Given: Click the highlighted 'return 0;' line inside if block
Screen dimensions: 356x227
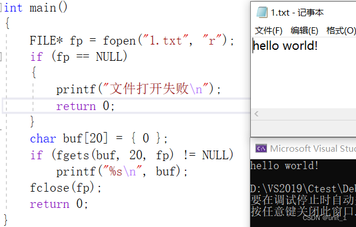Looking at the screenshot, I should click(86, 106).
